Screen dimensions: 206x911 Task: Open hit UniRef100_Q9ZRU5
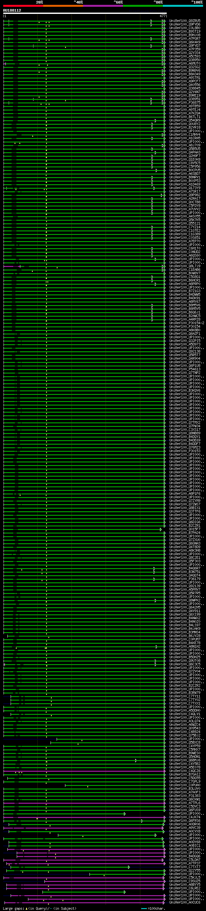[x=185, y=21]
